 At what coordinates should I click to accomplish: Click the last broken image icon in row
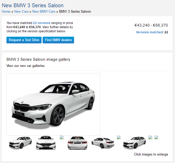pos(156,137)
